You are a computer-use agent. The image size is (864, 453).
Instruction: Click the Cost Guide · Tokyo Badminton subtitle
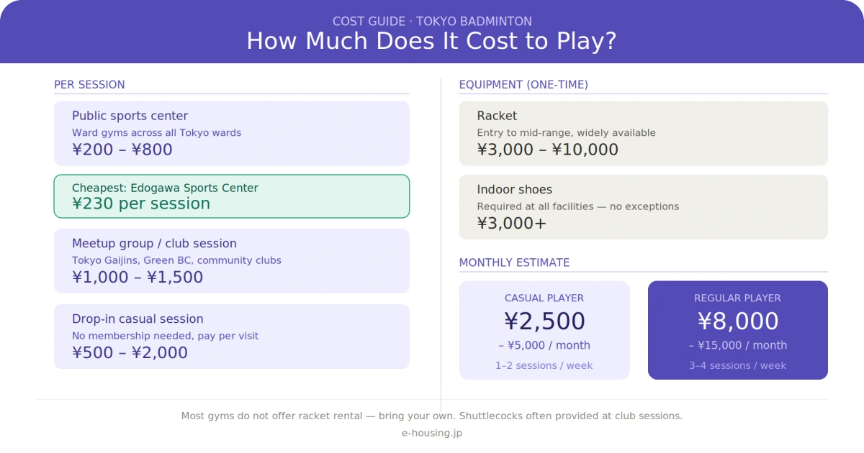pyautogui.click(x=432, y=22)
